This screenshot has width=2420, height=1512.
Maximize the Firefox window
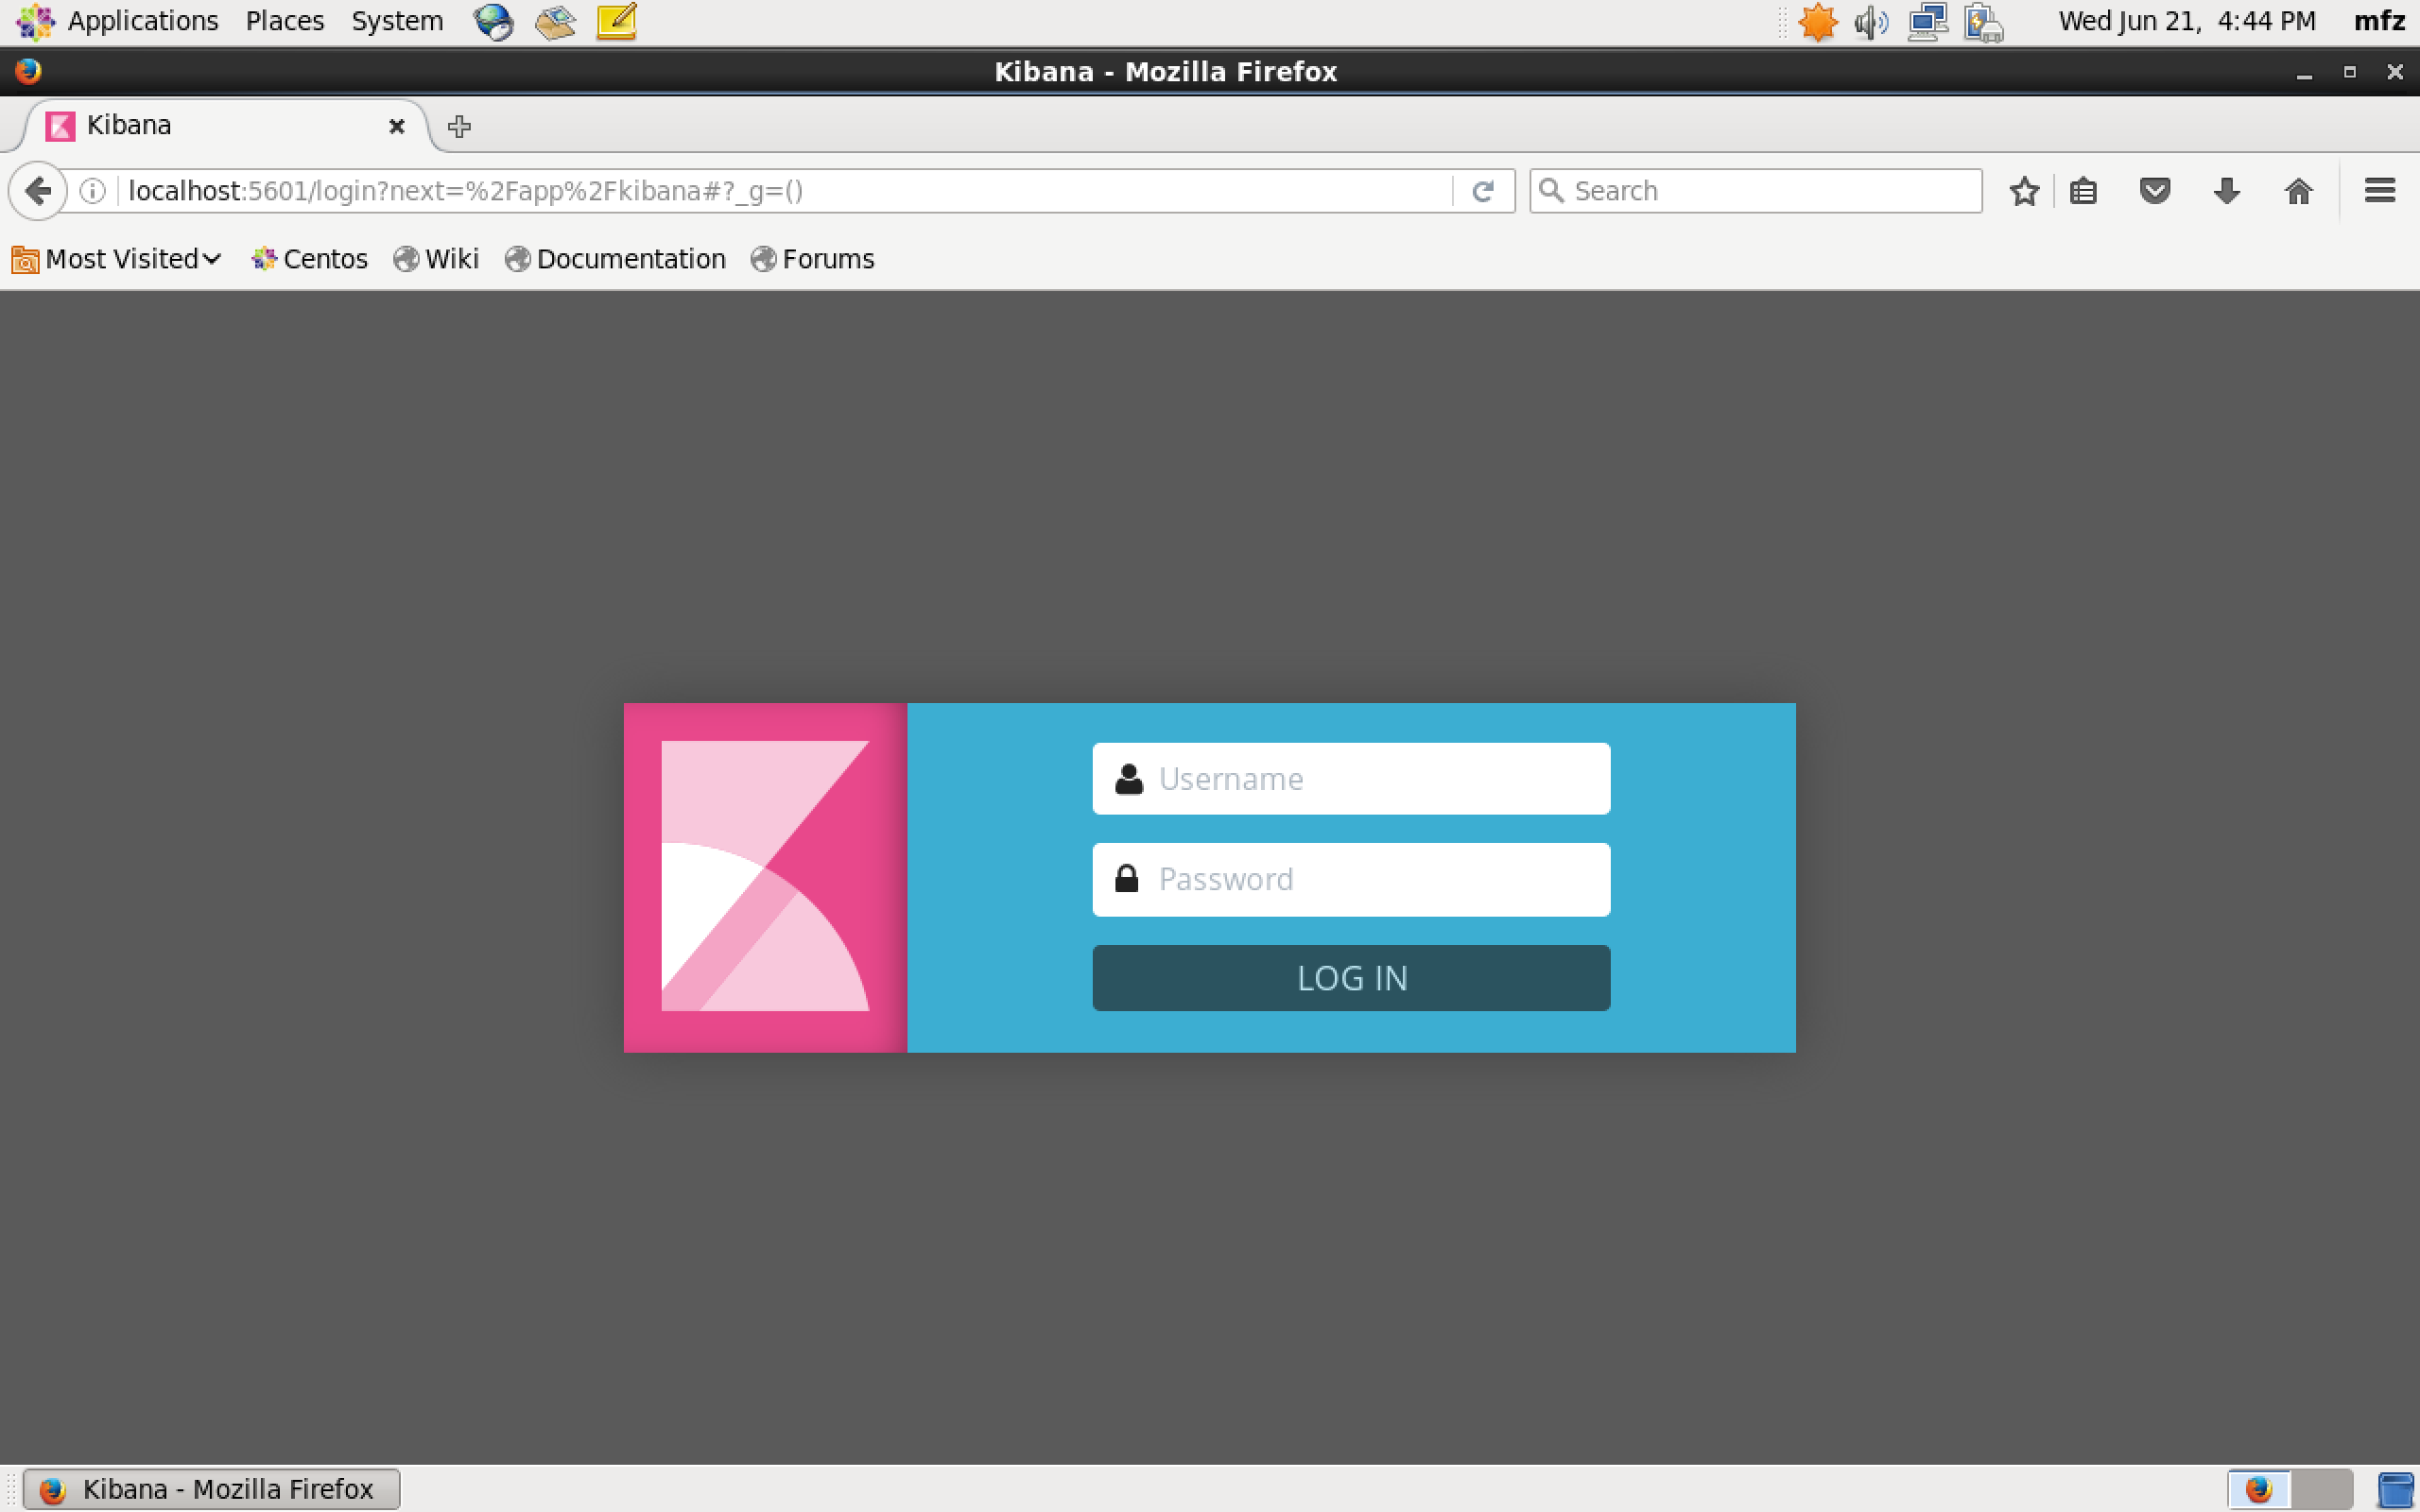tap(2349, 72)
